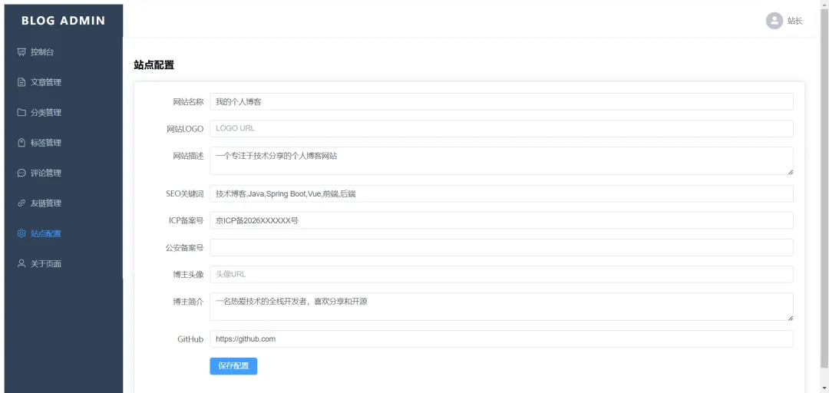The height and width of the screenshot is (393, 829).
Task: Open 分类管理 from the sidebar
Action: [64, 112]
